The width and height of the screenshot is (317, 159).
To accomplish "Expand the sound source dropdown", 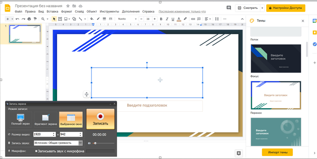I will pyautogui.click(x=80, y=143).
